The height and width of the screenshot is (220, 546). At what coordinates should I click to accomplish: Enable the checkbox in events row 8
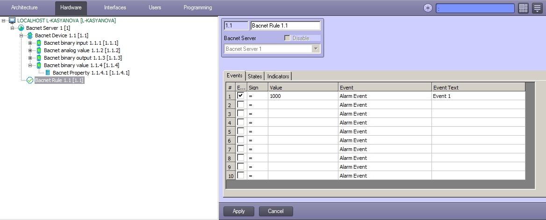[x=241, y=158]
